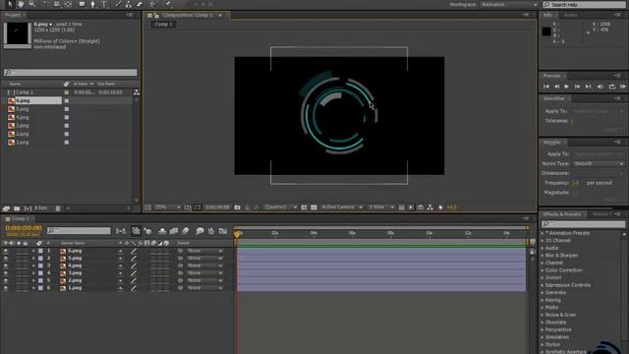
Task: Select the Comp 1 timeline tab
Action: click(20, 218)
